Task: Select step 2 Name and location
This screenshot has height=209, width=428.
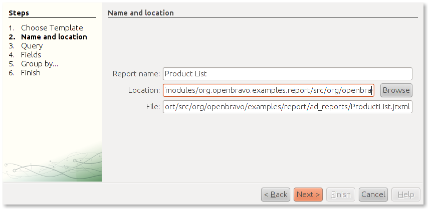Action: 54,37
